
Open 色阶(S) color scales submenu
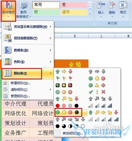(x=28, y=62)
